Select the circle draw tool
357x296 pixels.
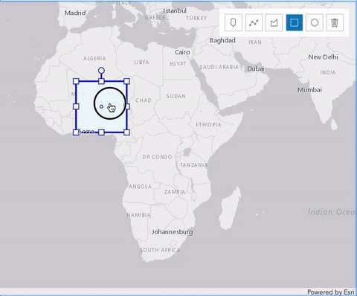coord(315,22)
